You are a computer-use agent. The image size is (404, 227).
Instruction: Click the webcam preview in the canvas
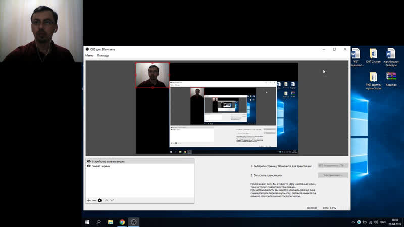click(153, 75)
